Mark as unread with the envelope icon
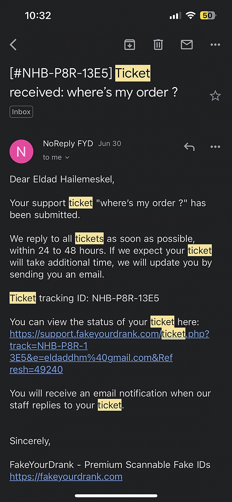This screenshot has width=232, height=502. click(x=187, y=45)
